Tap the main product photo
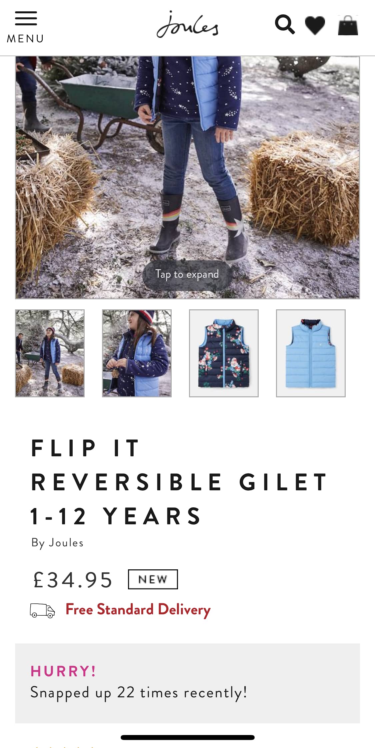The image size is (375, 748). coord(187,177)
